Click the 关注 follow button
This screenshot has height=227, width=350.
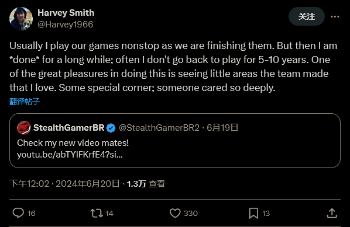click(307, 16)
